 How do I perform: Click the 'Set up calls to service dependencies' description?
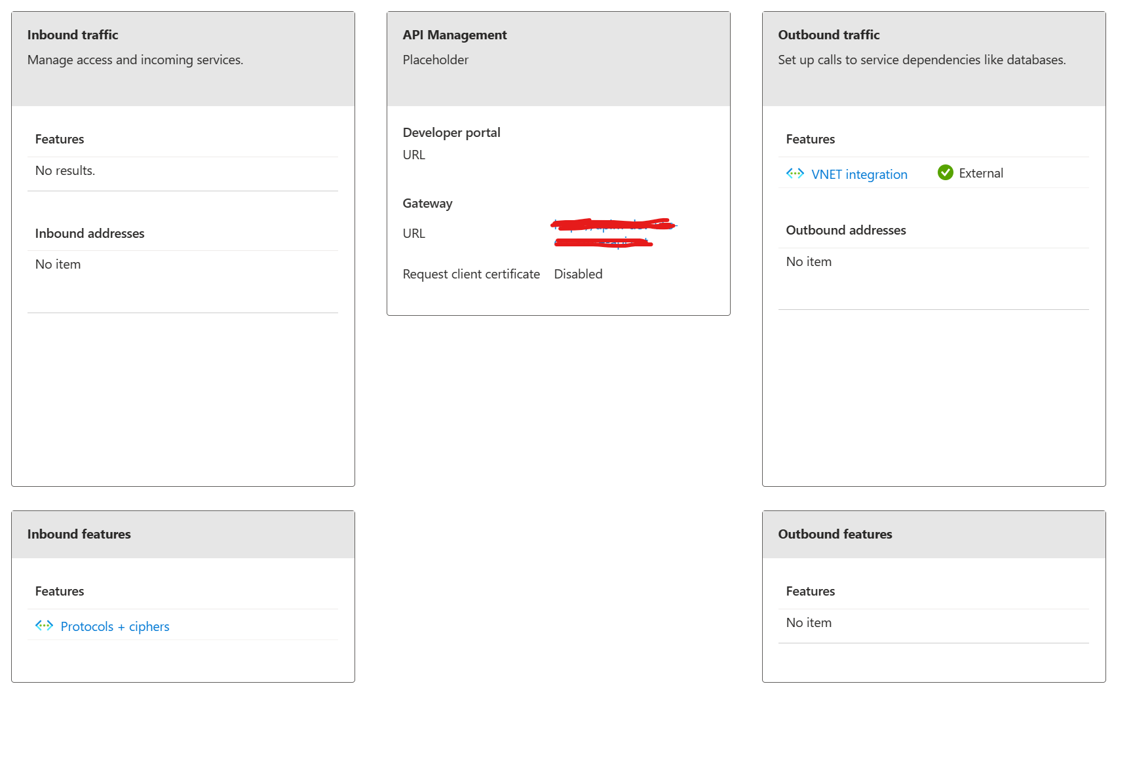point(922,60)
